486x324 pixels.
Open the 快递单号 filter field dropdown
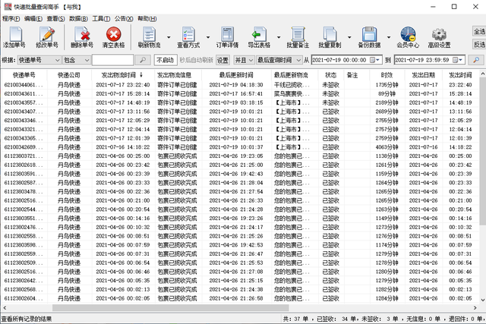(39, 60)
